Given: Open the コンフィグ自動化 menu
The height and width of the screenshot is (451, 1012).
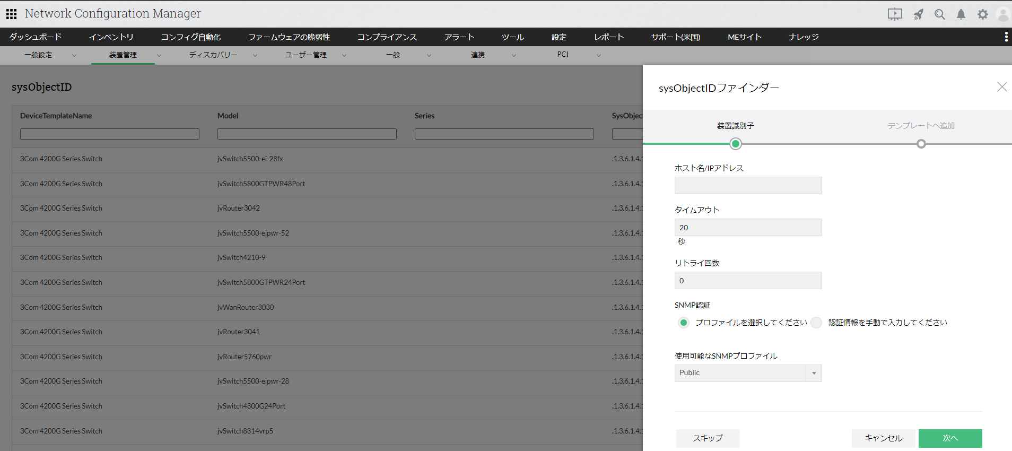Looking at the screenshot, I should pyautogui.click(x=191, y=37).
